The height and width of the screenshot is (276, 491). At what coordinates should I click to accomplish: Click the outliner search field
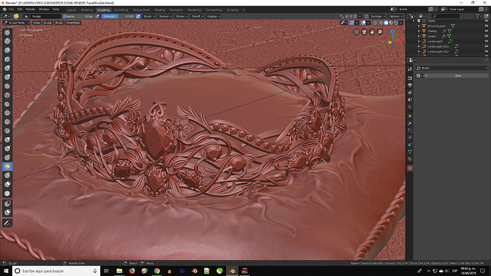pos(446,16)
